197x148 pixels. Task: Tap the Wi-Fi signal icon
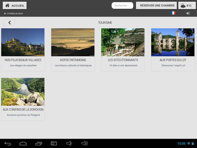pos(188,144)
